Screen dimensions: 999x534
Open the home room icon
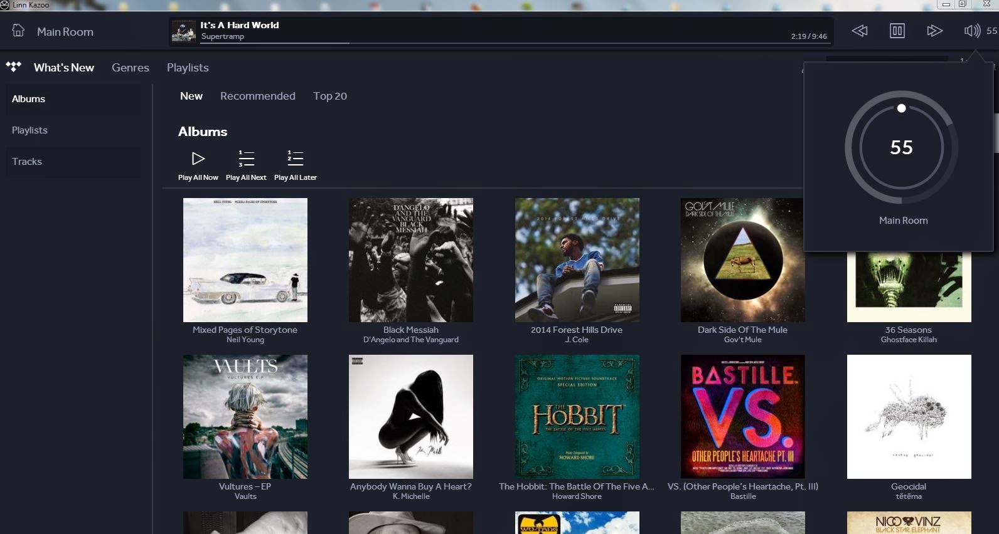point(18,30)
